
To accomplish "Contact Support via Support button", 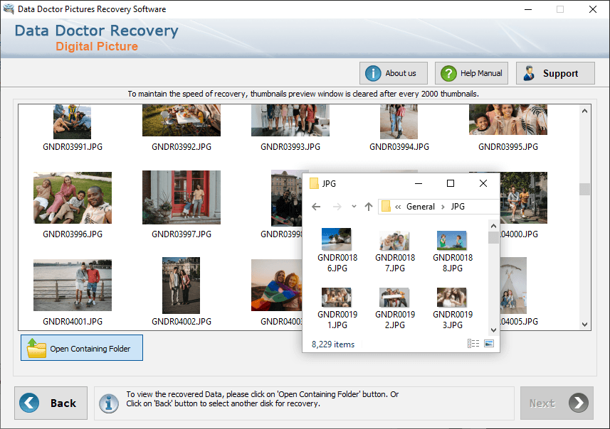I will (555, 73).
